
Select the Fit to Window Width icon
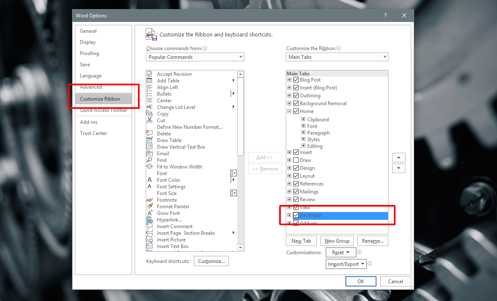point(150,167)
